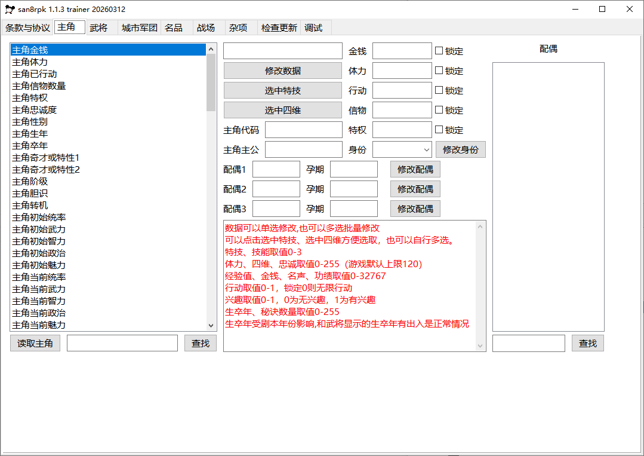Select 主角忠诚度 in the list
Screen dimensions: 644x456
click(35, 110)
